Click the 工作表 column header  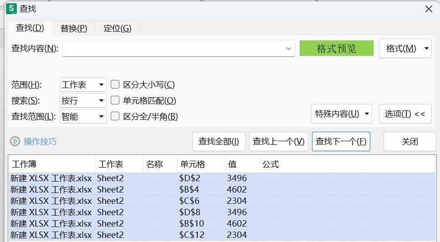click(x=119, y=164)
